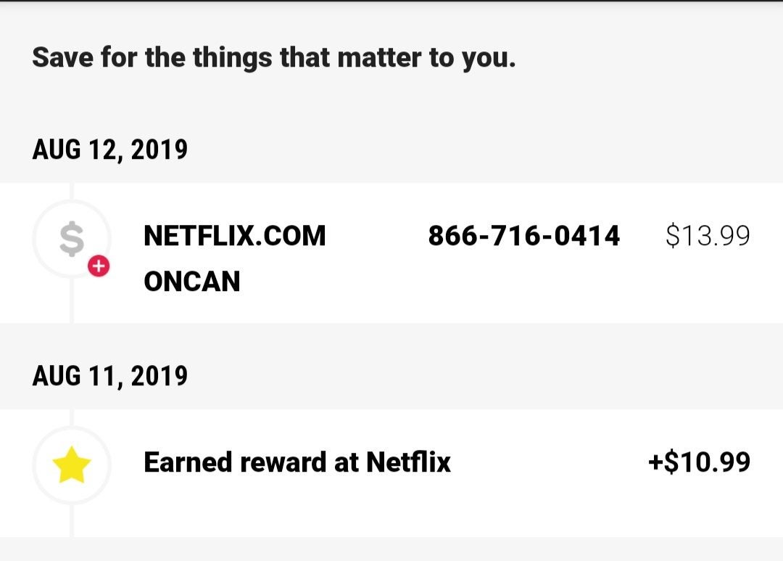Select the $13.99 transaction amount
Screen dimensions: 783x561
click(707, 236)
